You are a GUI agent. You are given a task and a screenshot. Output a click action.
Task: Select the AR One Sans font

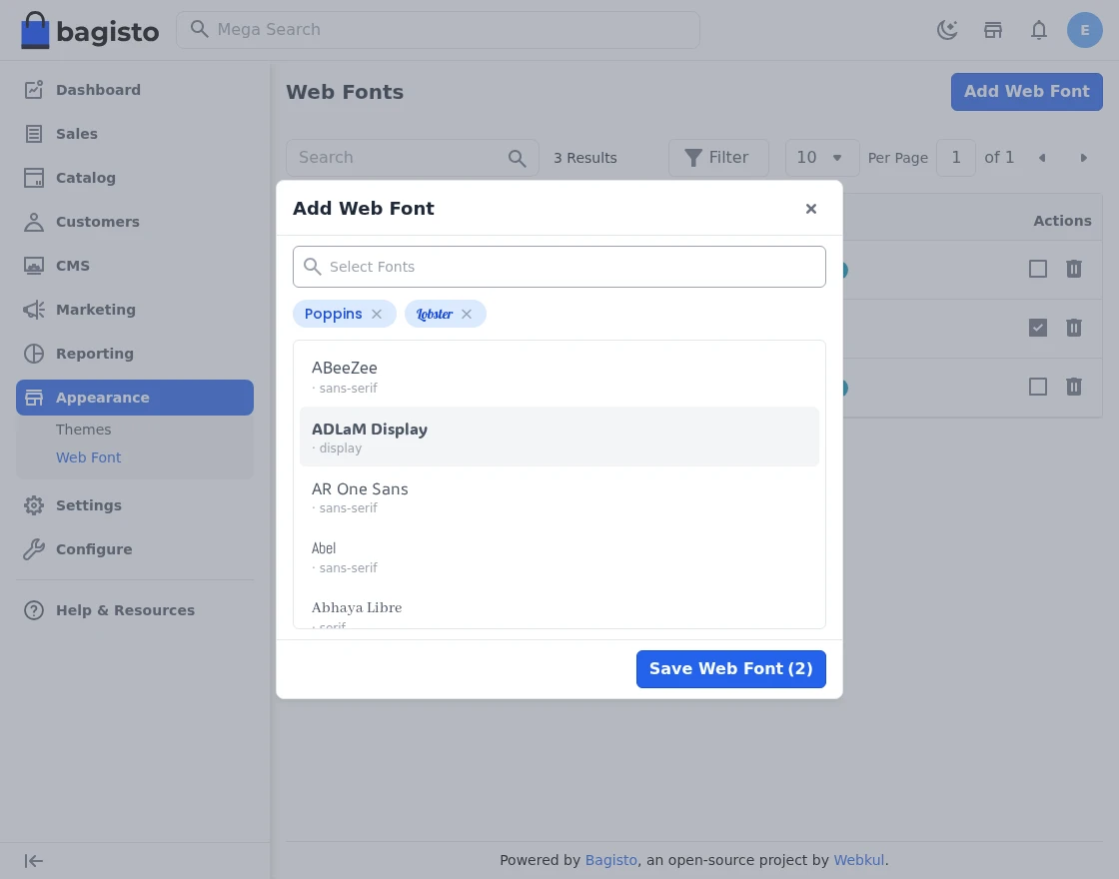coord(559,497)
